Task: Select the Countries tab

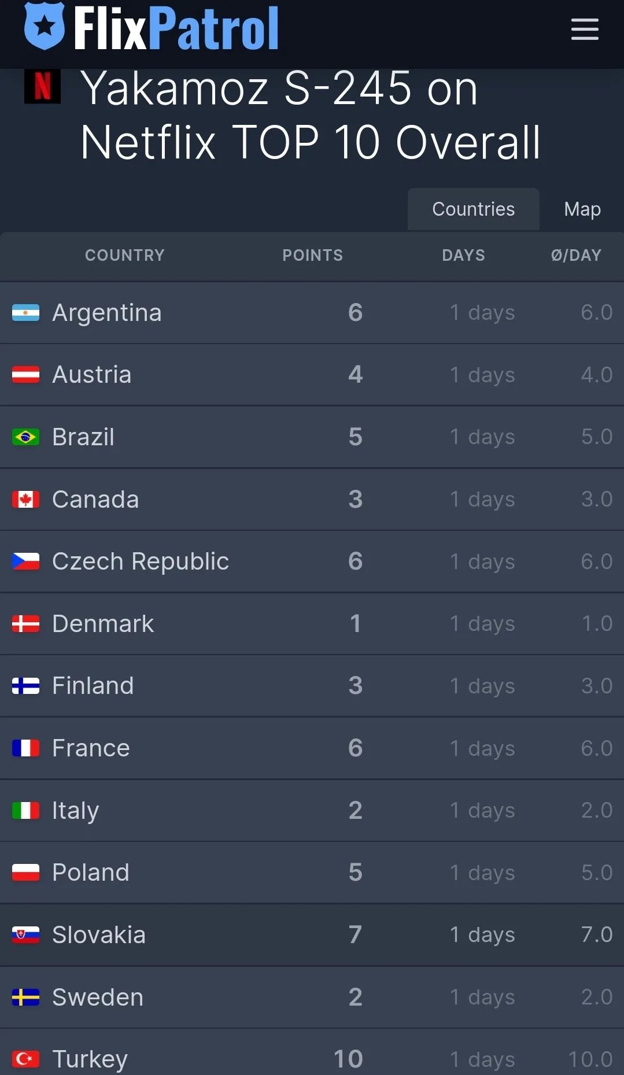Action: pos(474,209)
